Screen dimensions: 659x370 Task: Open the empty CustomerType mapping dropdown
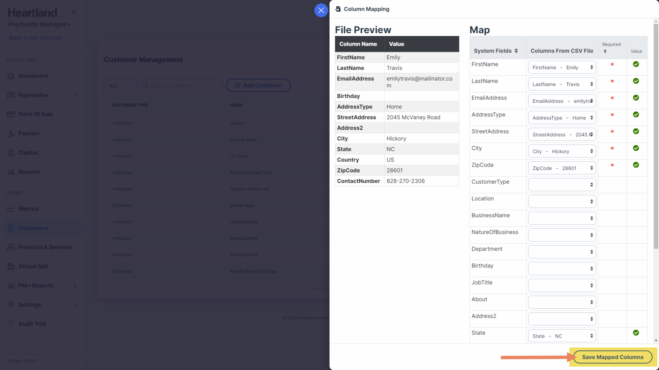(x=562, y=185)
